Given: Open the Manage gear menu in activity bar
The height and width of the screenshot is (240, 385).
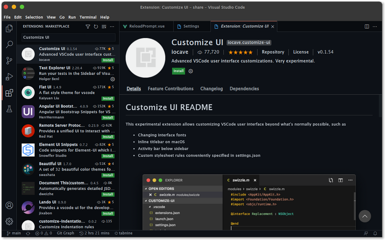Looking at the screenshot, I should pos(9,221).
